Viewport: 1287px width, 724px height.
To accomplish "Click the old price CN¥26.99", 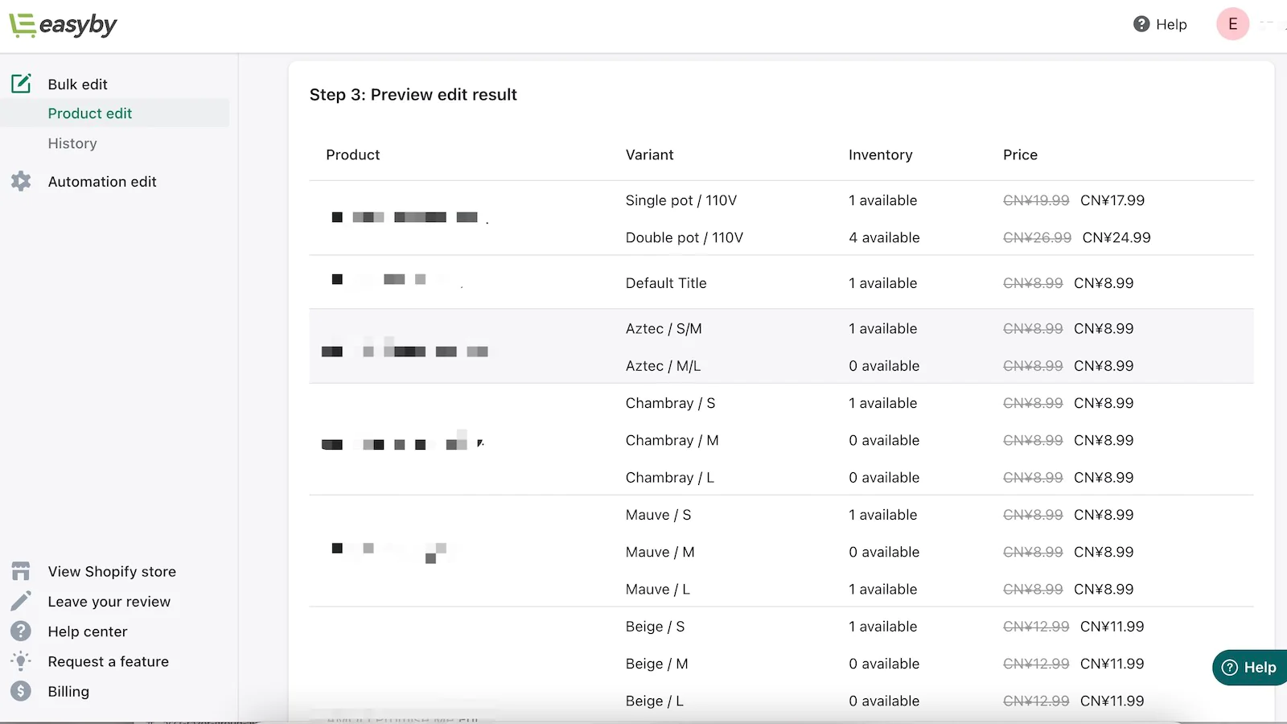I will [1038, 237].
